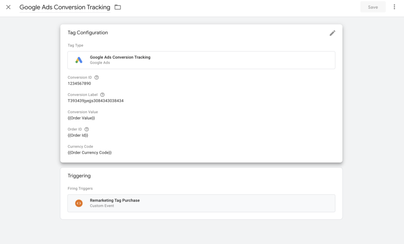This screenshot has height=244, width=404.
Task: Open help for Conversion Label
Action: point(102,94)
